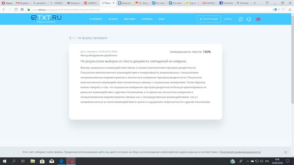Screen dimensions: 294x165
Task: Open File Explorer from the taskbar
Action: 32,161
